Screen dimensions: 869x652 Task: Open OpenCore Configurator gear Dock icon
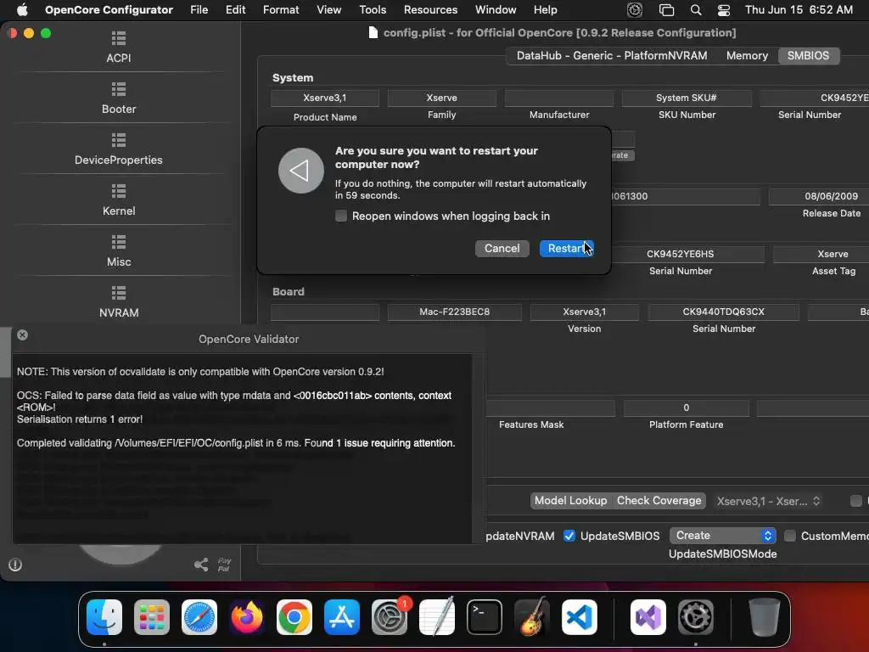coord(696,617)
